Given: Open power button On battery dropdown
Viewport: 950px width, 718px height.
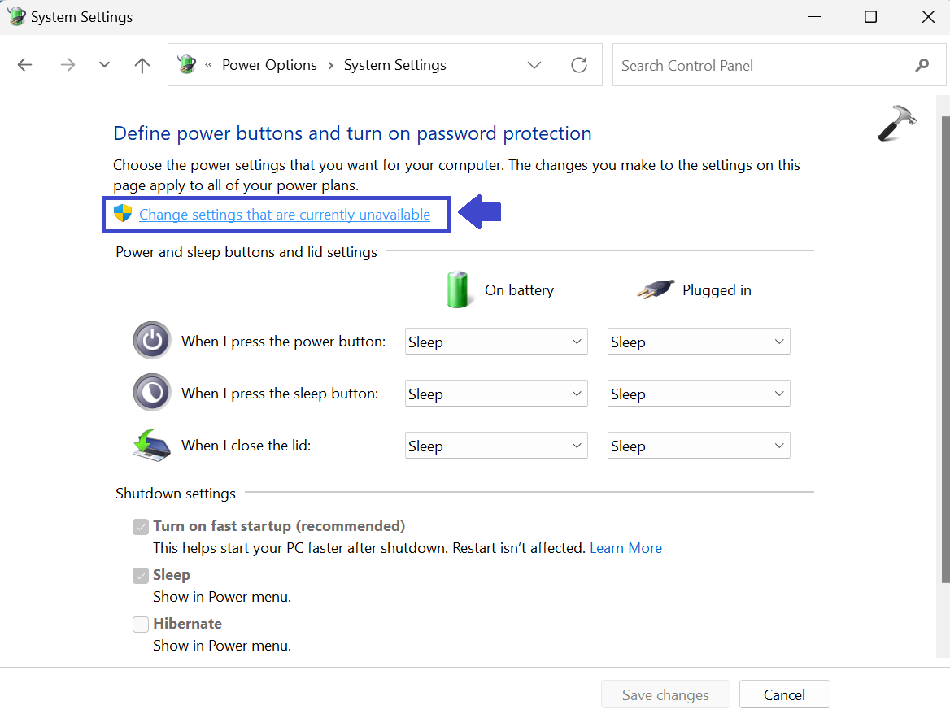Looking at the screenshot, I should point(496,342).
